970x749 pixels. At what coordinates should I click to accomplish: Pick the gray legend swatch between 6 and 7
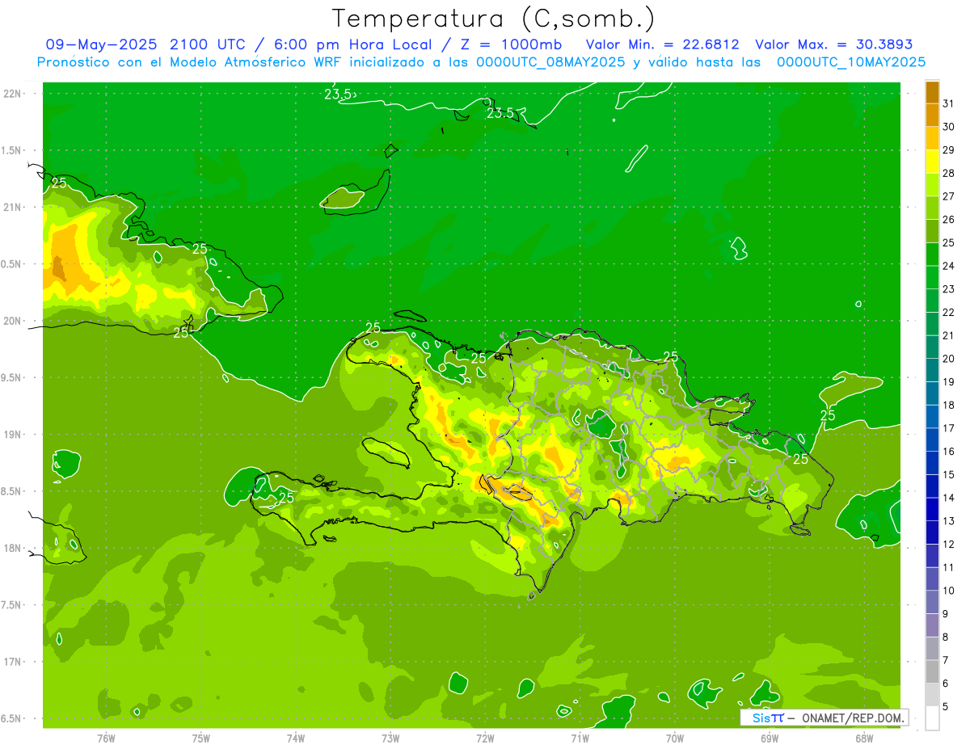[x=932, y=671]
